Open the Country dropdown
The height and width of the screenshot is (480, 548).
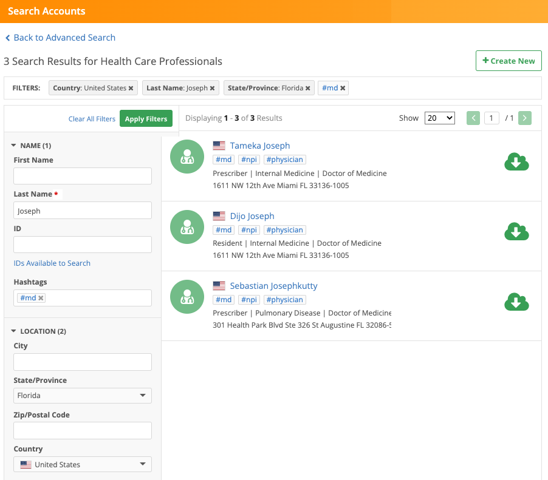tap(83, 465)
